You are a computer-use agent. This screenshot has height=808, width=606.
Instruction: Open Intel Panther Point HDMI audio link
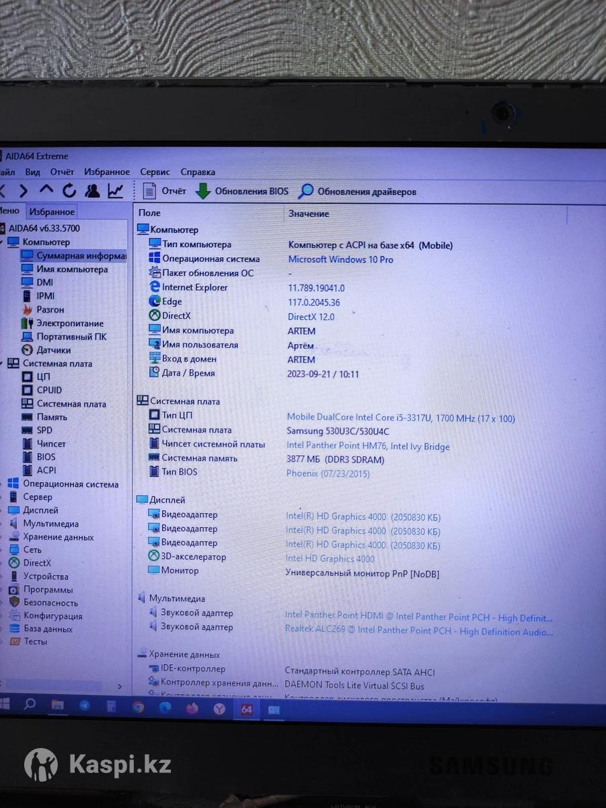(419, 617)
